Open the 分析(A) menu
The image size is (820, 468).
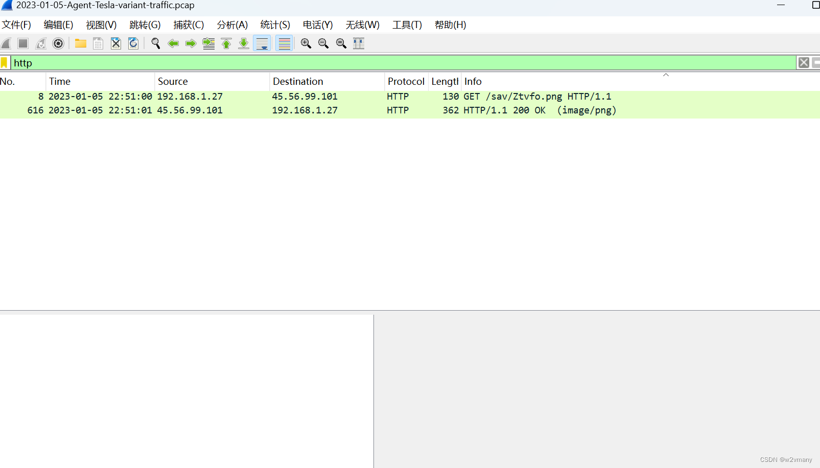pyautogui.click(x=232, y=25)
